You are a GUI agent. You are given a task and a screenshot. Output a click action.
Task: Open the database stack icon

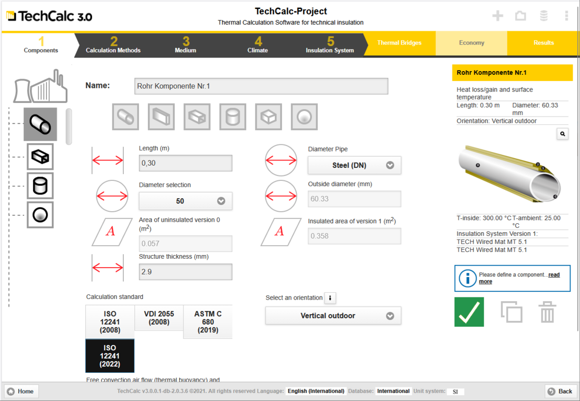(x=544, y=16)
